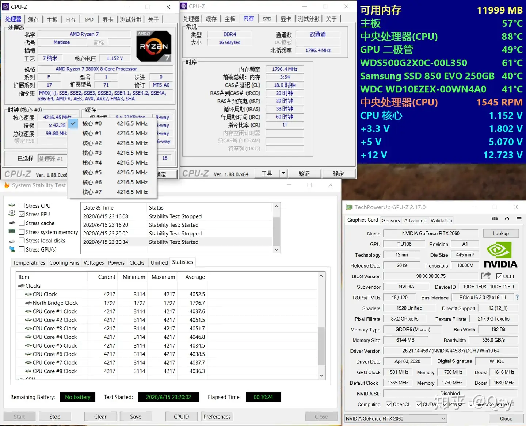Click the BIOS export arrow icon
Viewport: 526px width, 426px height.
pyautogui.click(x=486, y=276)
